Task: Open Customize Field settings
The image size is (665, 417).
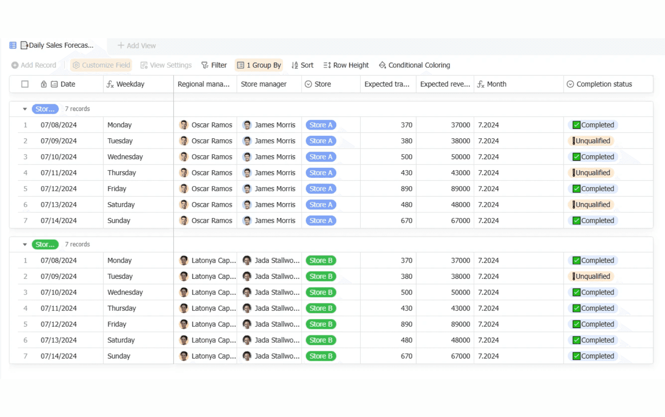Action: (101, 65)
